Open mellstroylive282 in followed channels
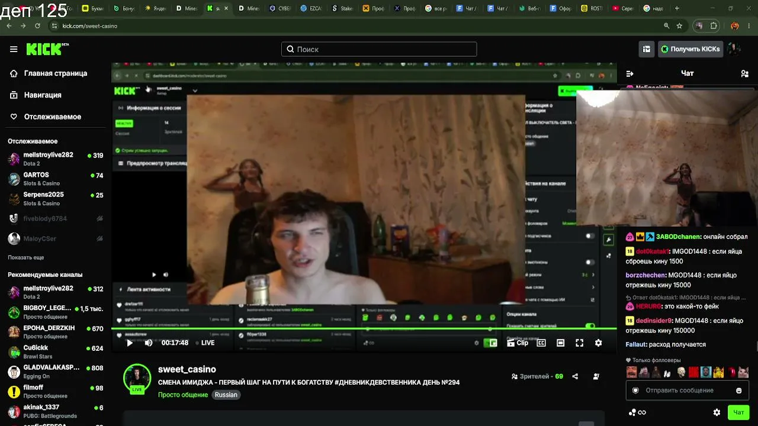The width and height of the screenshot is (758, 426). coord(55,159)
